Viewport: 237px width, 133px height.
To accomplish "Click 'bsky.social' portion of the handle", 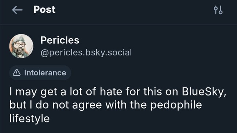I will click(109, 52).
